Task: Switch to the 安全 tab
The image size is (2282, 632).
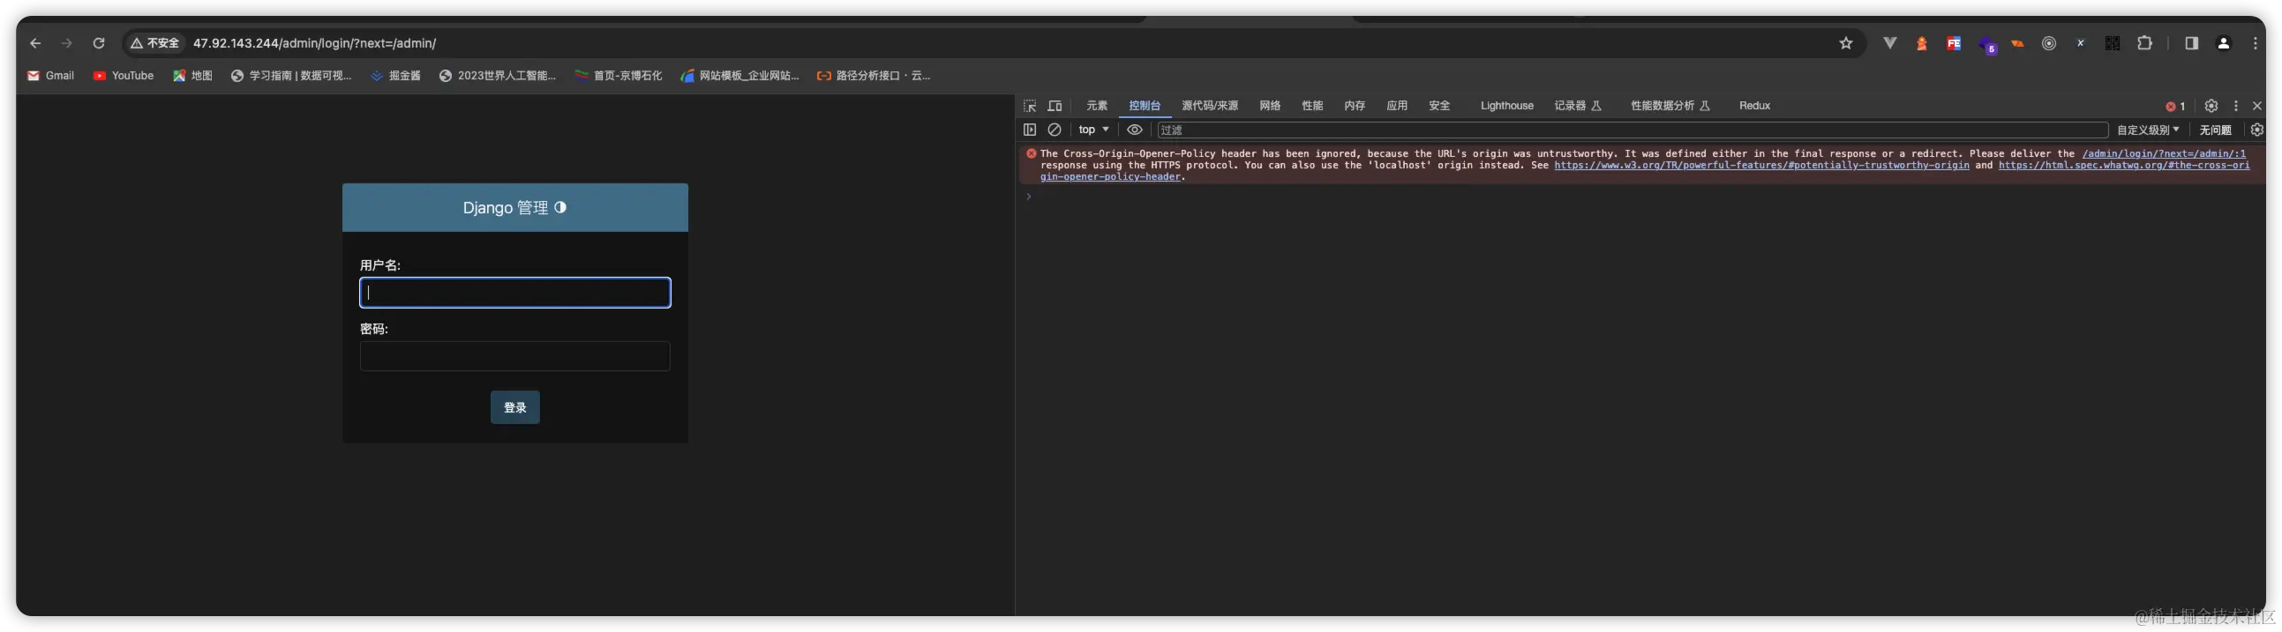Action: pos(1439,107)
